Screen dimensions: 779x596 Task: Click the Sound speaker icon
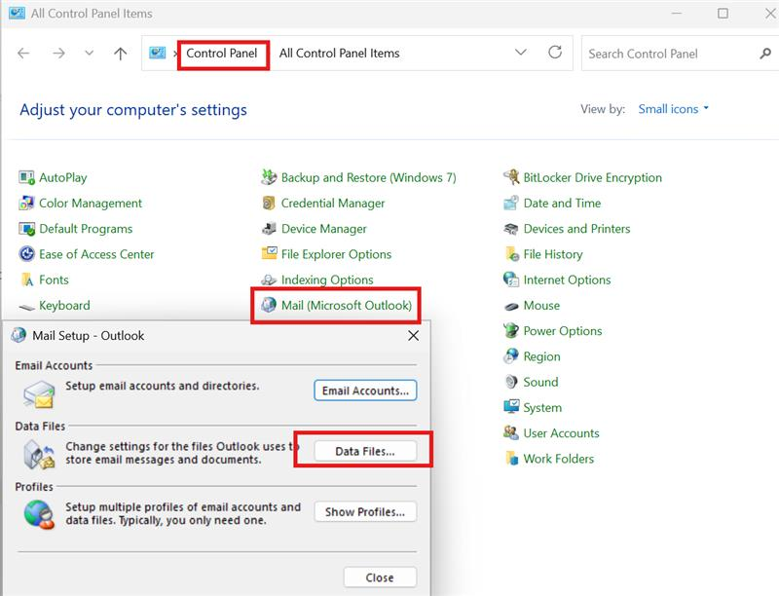511,382
